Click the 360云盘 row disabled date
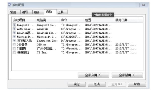 point(126,45)
